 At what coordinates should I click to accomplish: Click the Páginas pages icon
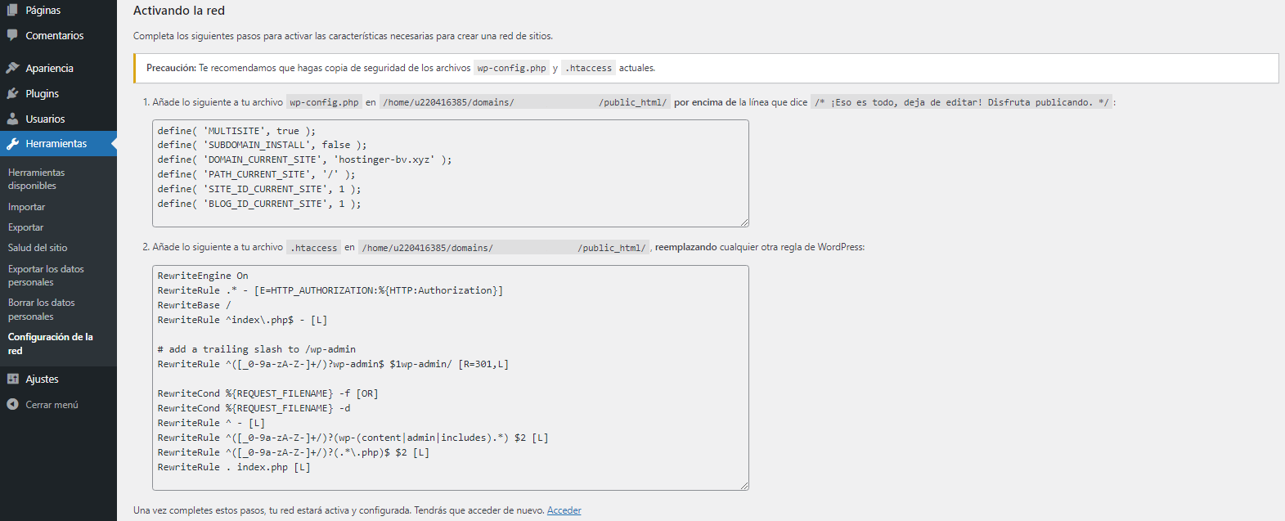tap(12, 10)
